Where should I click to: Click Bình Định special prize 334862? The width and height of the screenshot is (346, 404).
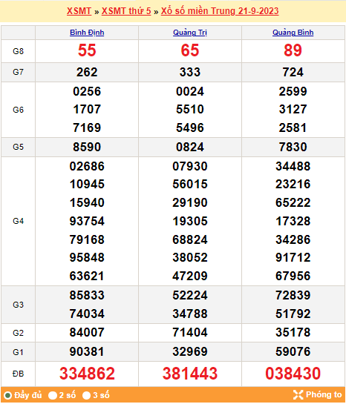[x=87, y=374]
